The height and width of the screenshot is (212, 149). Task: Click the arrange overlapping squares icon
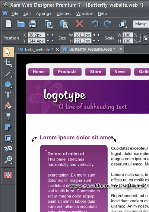point(123,24)
